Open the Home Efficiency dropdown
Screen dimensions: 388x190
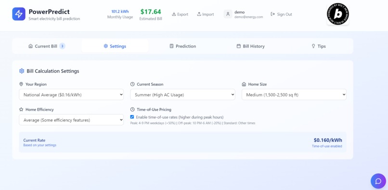pos(71,119)
